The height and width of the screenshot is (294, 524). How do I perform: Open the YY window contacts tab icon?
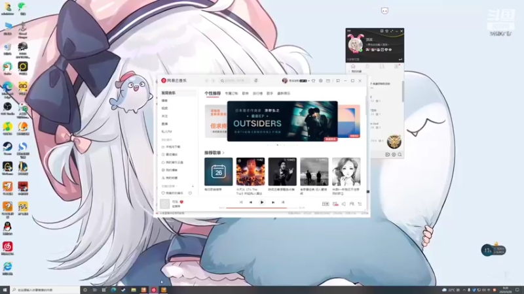click(x=382, y=67)
